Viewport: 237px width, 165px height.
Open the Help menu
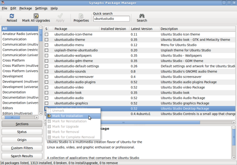[54, 8]
